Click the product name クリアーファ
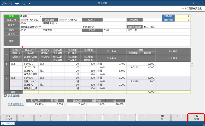The image size is (205, 126). tap(31, 67)
